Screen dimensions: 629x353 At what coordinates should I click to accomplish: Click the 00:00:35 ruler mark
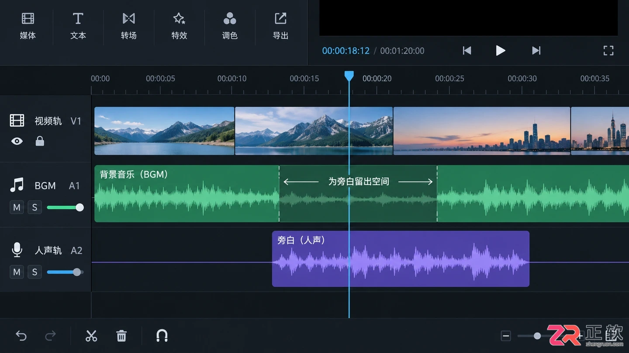pos(594,78)
